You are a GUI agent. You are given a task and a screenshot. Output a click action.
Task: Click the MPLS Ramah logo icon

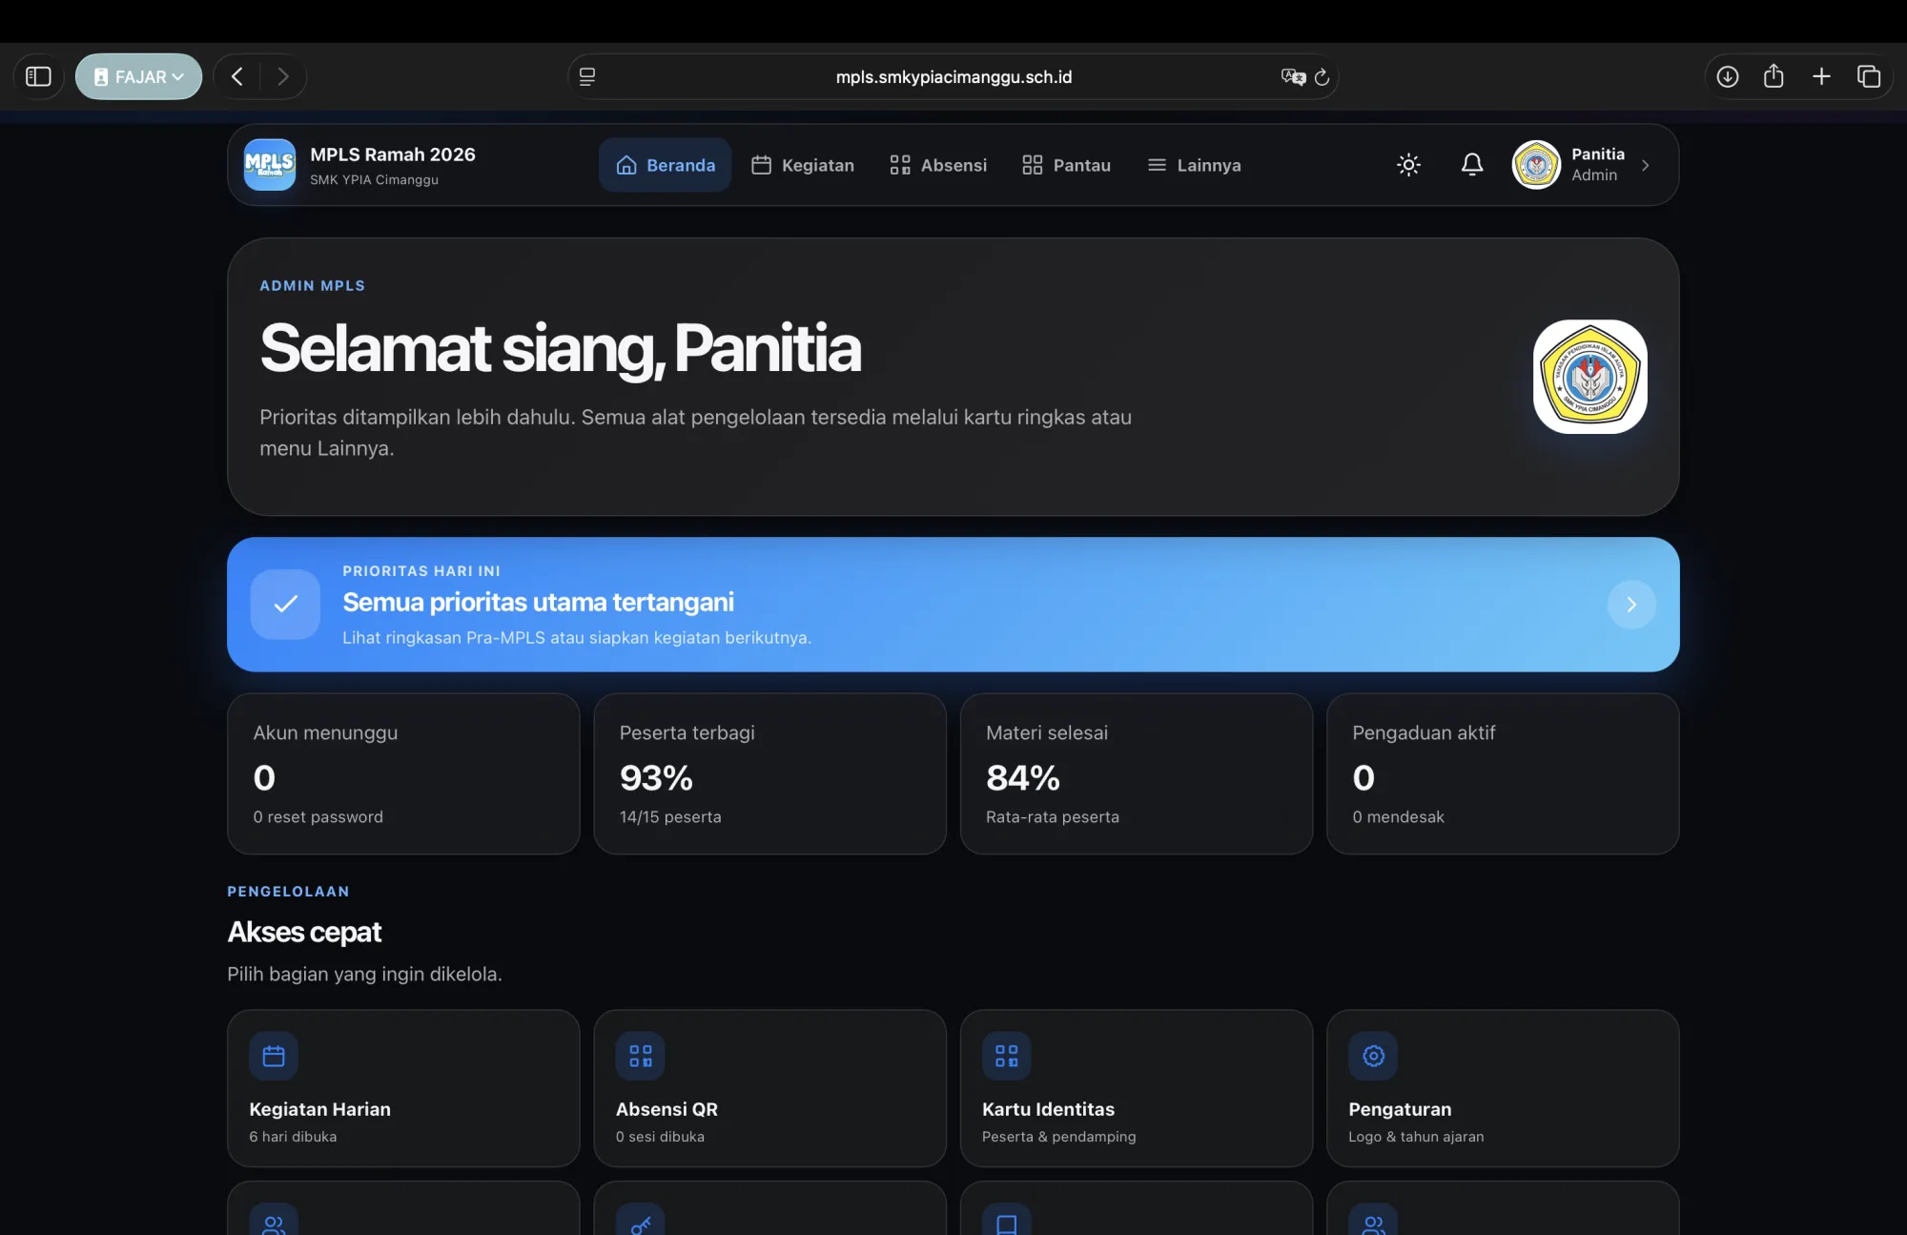coord(270,165)
